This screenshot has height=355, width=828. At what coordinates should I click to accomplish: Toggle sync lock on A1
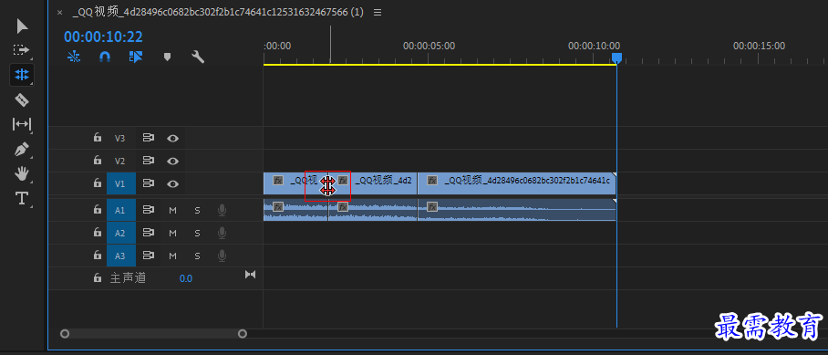point(149,210)
